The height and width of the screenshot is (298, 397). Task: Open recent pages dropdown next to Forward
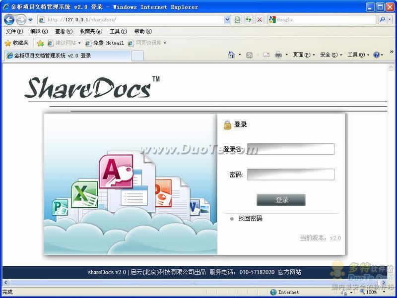[30, 20]
